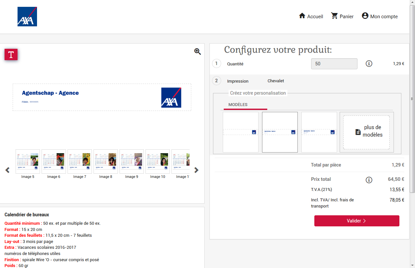Click info icon next to quantity
Viewport: 415px width, 268px height.
tap(369, 64)
